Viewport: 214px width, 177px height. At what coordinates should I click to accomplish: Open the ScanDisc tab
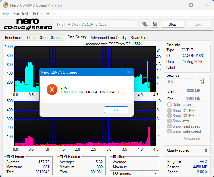(x=139, y=37)
